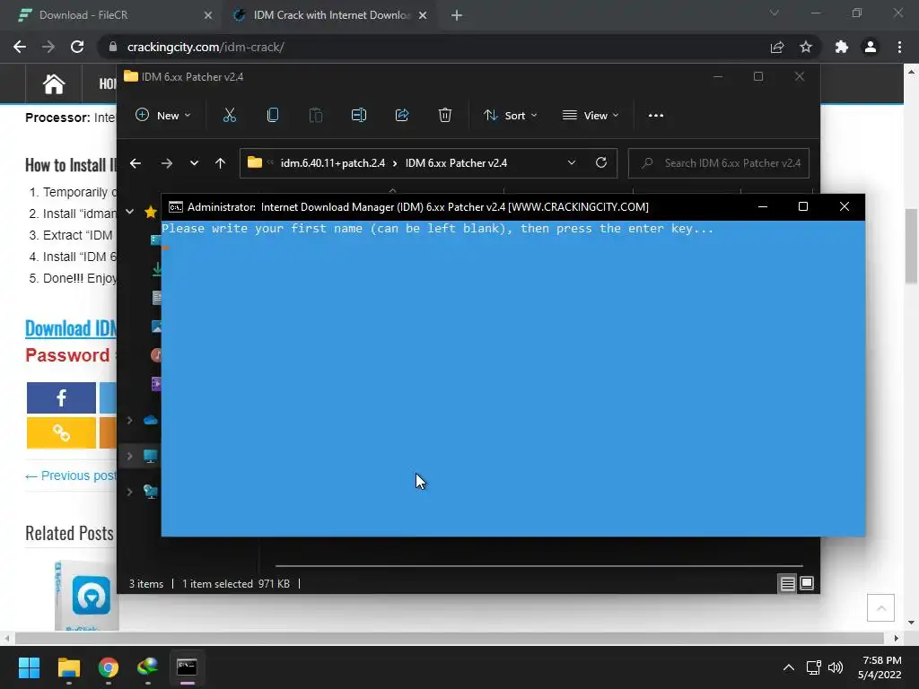This screenshot has width=919, height=689.
Task: Open Chrome's three-dot menu
Action: click(899, 47)
